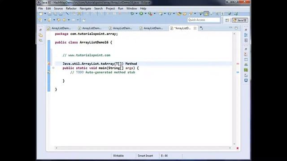The height and width of the screenshot is (161, 287).
Task: Open the Task List view icon in right sidebar
Action: click(x=246, y=40)
